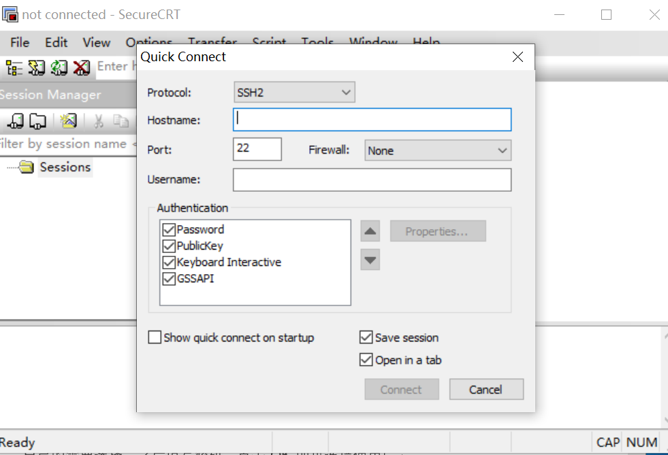
Task: Toggle the PublicKey authentication checkbox
Action: [x=169, y=246]
